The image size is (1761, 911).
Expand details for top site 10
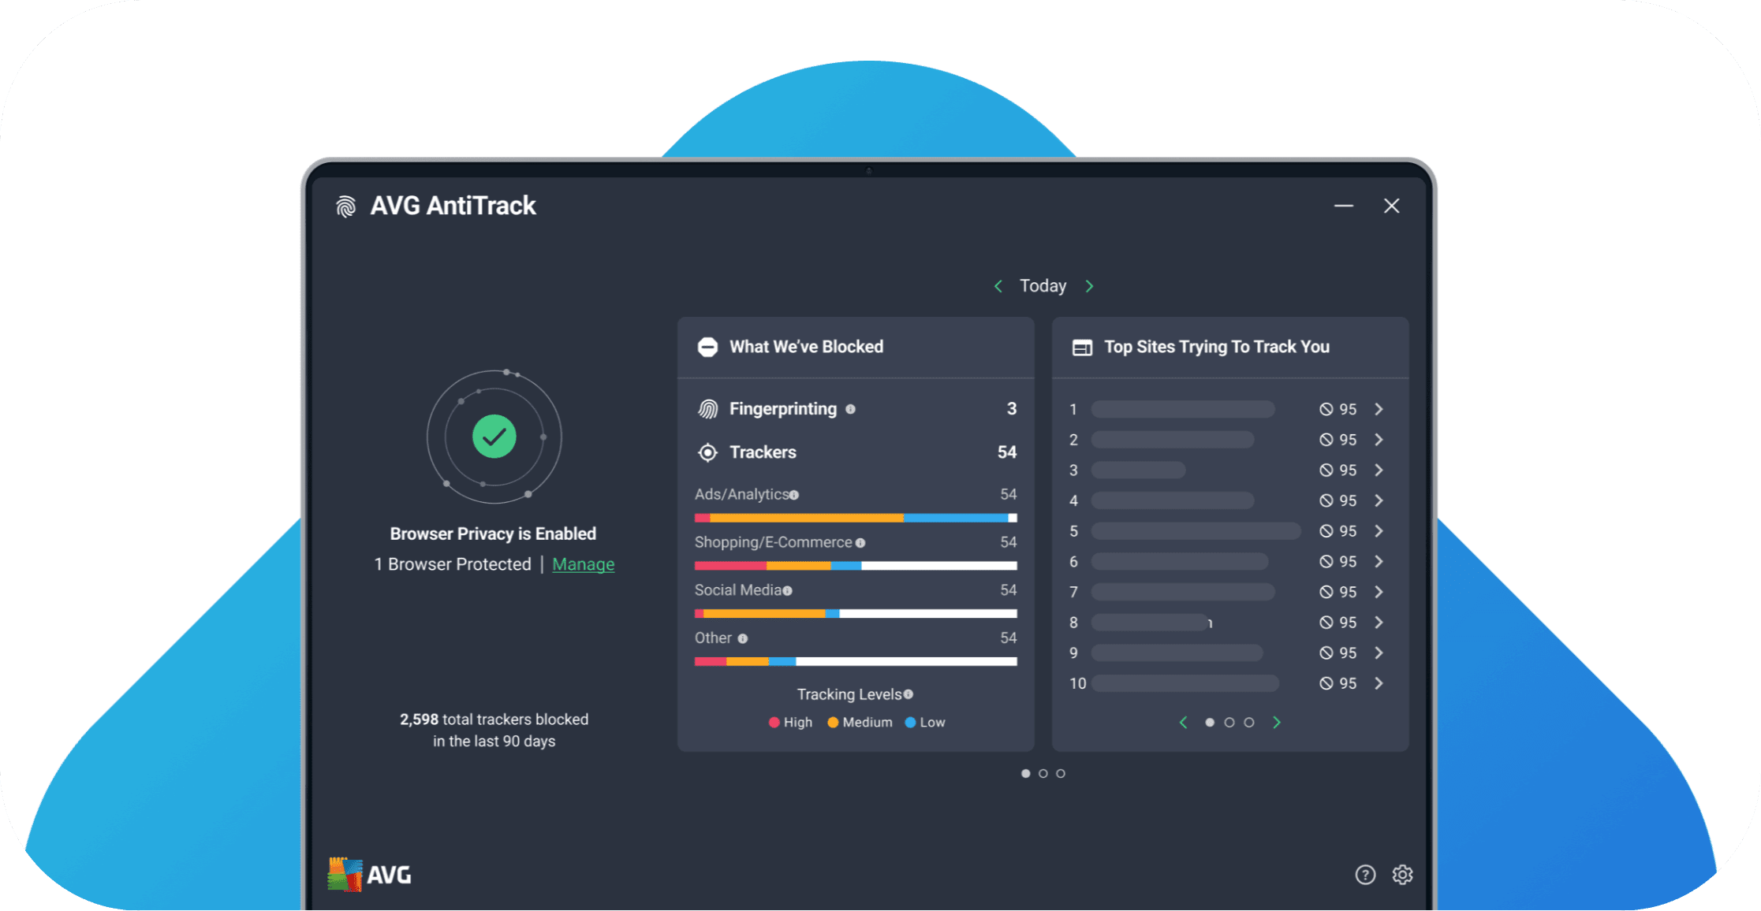1379,683
